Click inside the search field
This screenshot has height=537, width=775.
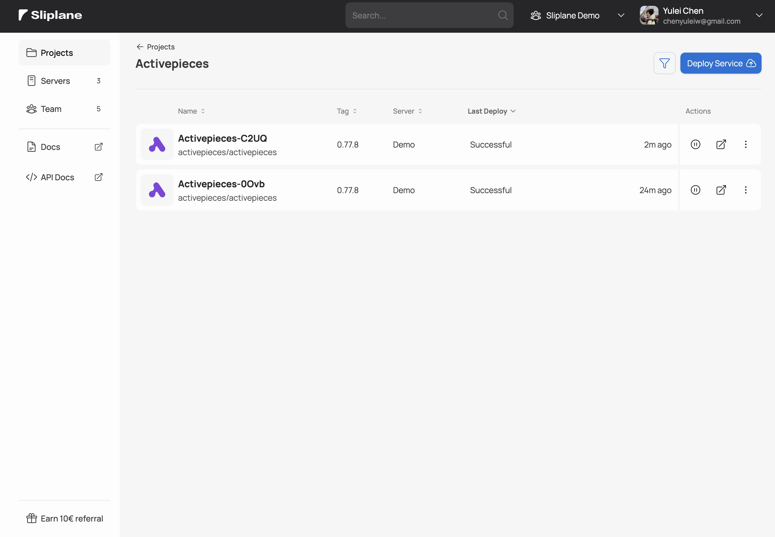coord(420,15)
